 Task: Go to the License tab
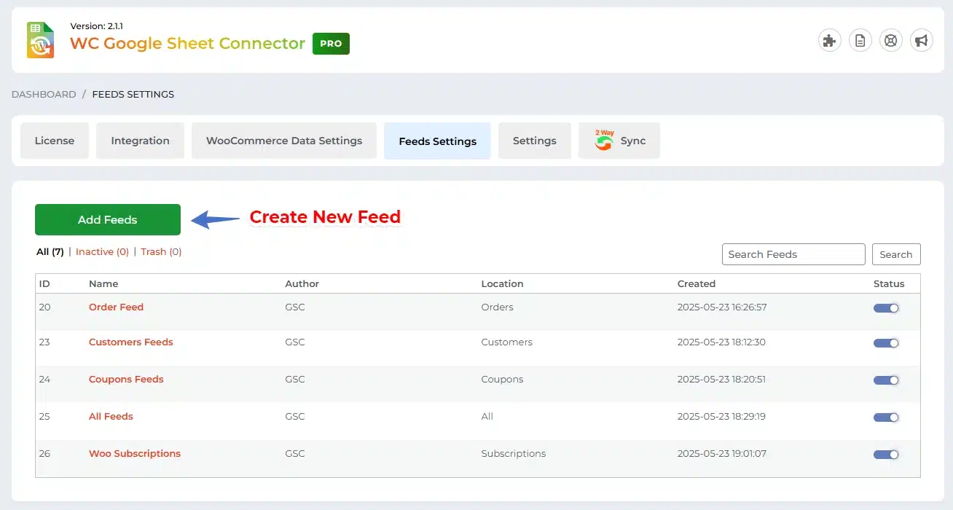click(x=55, y=141)
